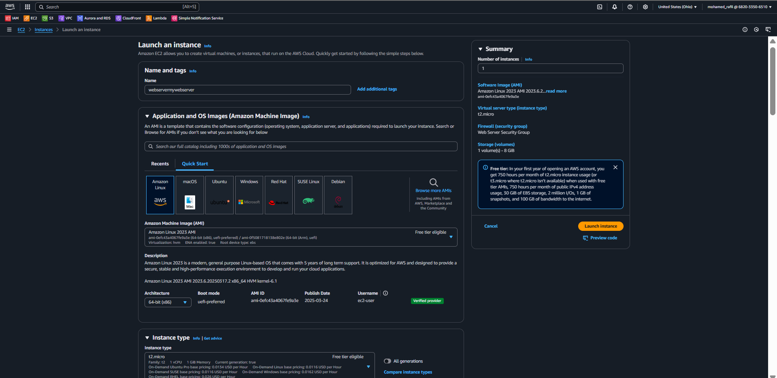Click read more for Software Image
The width and height of the screenshot is (777, 378).
coord(556,91)
